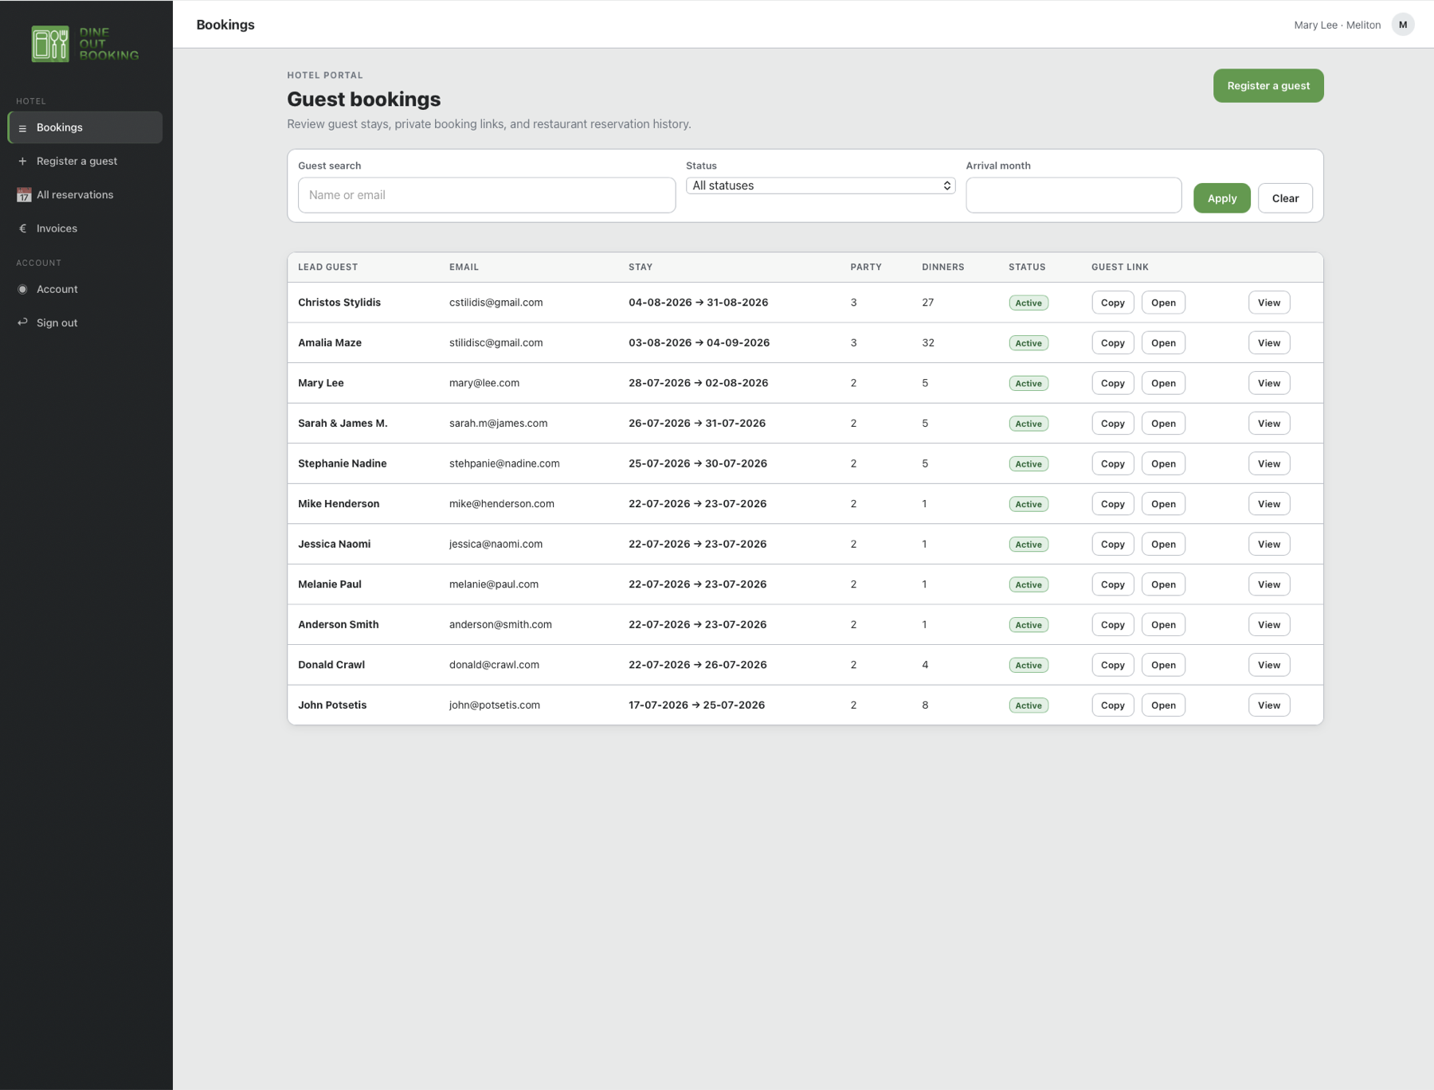View booking of Melanie Paul

pyautogui.click(x=1268, y=584)
